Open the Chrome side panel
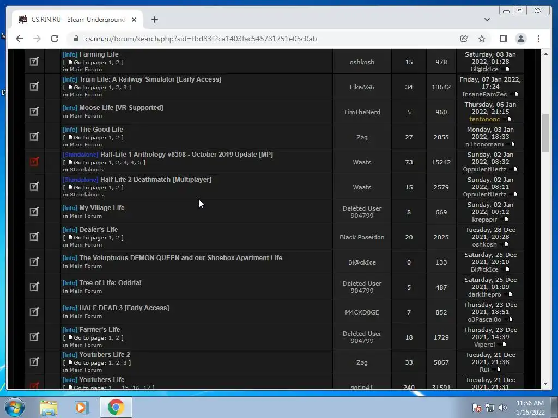This screenshot has height=418, width=558. 503,39
